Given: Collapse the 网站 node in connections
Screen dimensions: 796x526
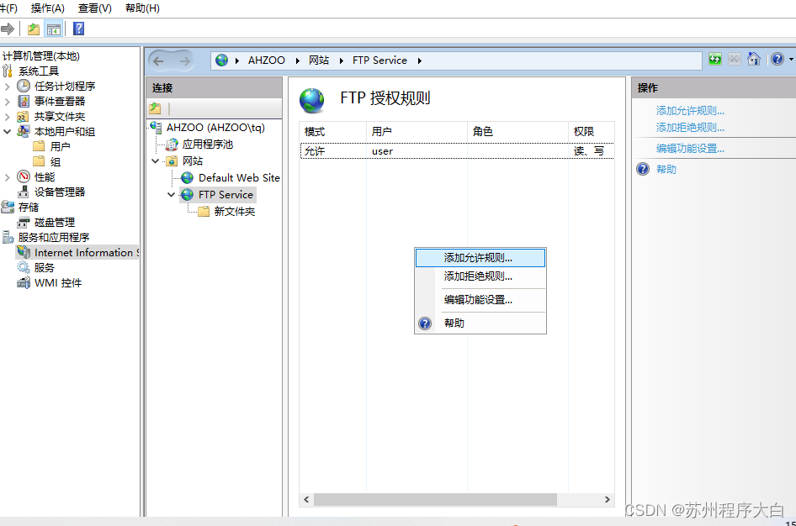Looking at the screenshot, I should [156, 161].
